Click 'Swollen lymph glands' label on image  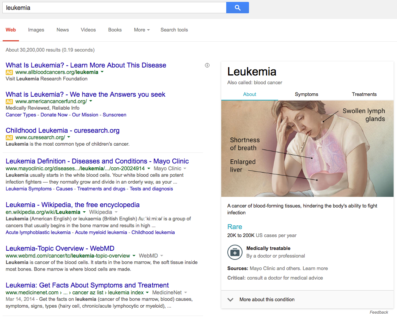364,115
